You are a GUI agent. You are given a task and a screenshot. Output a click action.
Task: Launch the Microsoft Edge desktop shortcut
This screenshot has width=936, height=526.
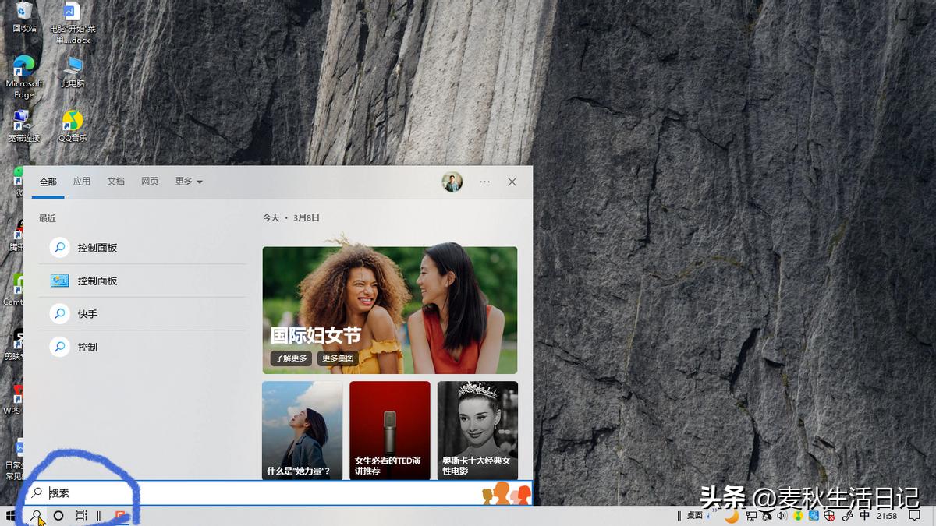tap(24, 77)
